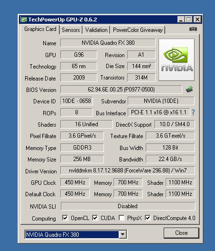215x251 pixels.
Task: Click the Default Clock row Memory 700 MHz field
Action: click(128, 194)
